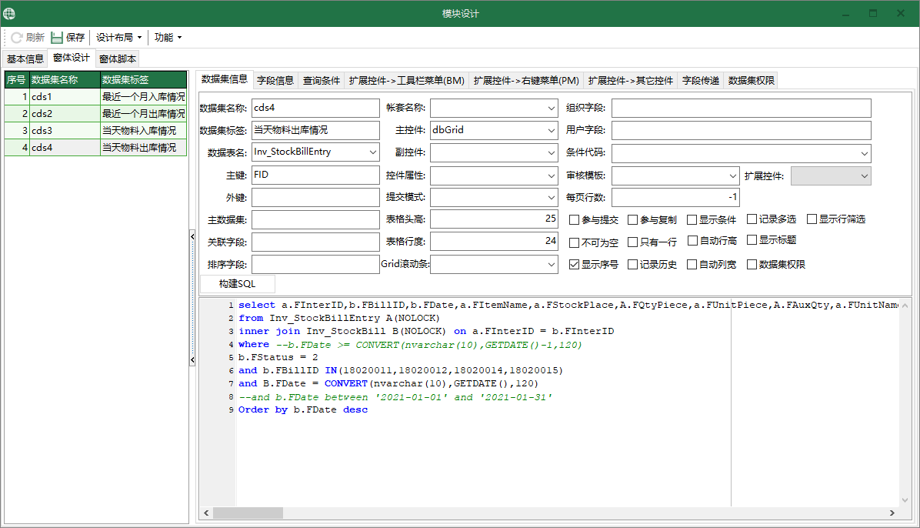Viewport: 920px width, 528px height.
Task: Enable the 参与复制 checkbox
Action: (632, 219)
